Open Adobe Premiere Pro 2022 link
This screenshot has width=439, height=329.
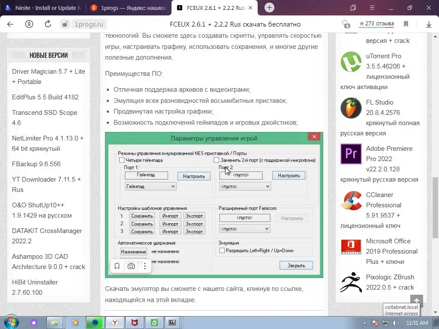tap(379, 164)
